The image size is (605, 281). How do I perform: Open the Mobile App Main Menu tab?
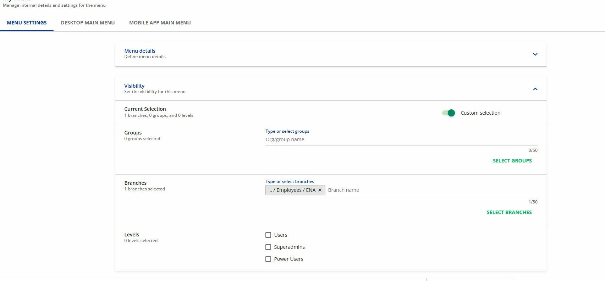160,23
